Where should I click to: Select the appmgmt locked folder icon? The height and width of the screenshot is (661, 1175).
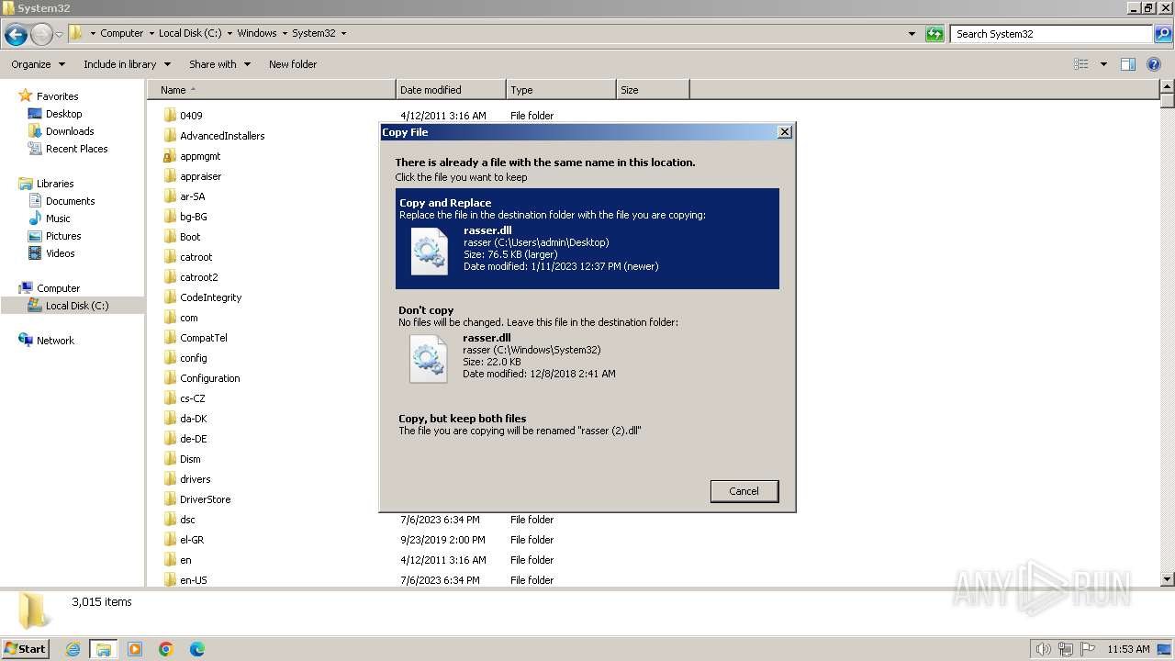170,156
